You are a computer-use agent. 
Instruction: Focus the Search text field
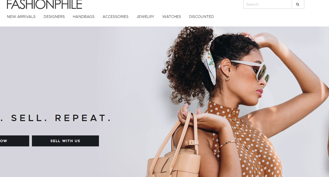(268, 4)
